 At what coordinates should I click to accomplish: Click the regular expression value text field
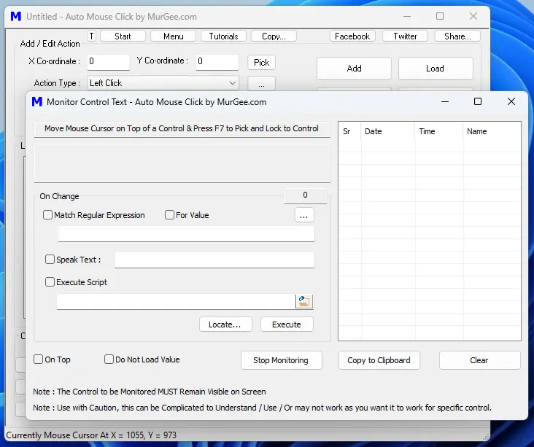186,234
